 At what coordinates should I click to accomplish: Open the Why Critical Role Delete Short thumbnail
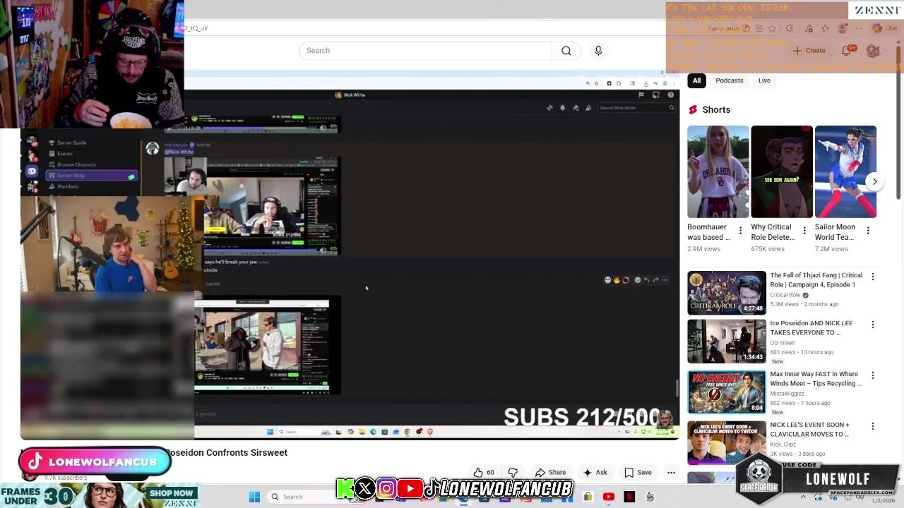tap(781, 171)
